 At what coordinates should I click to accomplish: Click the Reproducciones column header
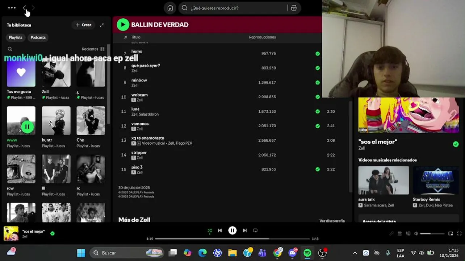pyautogui.click(x=262, y=37)
